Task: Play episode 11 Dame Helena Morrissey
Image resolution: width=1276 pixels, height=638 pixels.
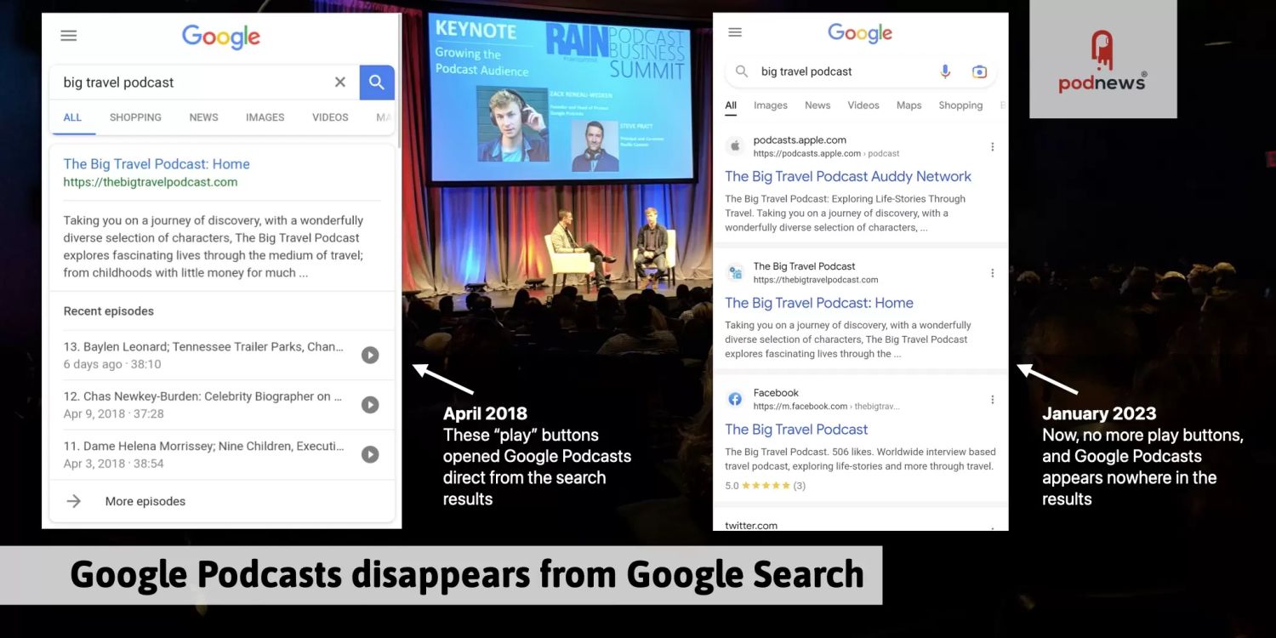Action: 370,454
